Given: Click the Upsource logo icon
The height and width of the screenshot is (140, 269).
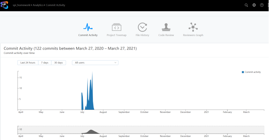Looking at the screenshot, I should click(4, 5).
